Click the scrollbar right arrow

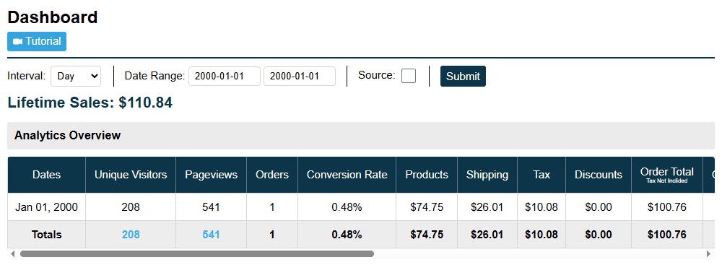[x=709, y=253]
